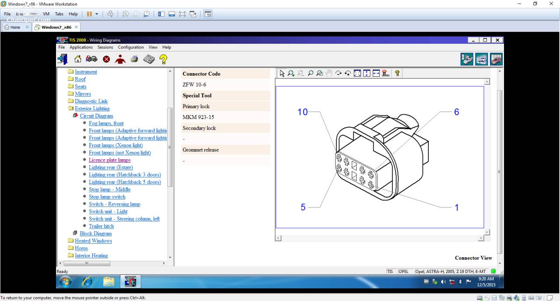Image resolution: width=560 pixels, height=301 pixels.
Task: Open Trailer hitch link
Action: point(101,226)
